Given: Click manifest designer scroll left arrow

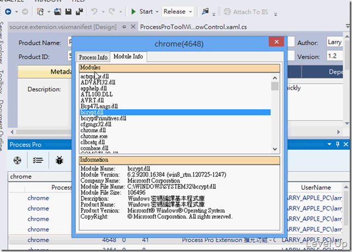Looking at the screenshot, I should [12, 132].
